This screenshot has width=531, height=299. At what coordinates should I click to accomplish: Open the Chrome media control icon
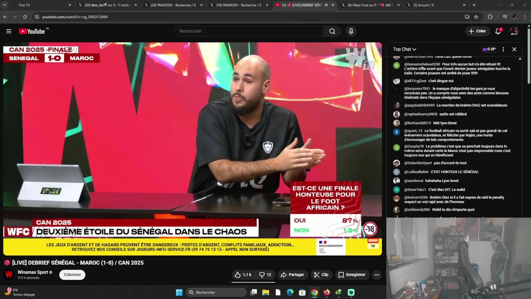coord(505,17)
